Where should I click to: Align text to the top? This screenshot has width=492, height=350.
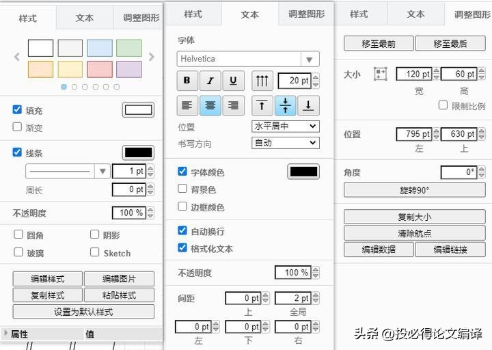(x=262, y=105)
